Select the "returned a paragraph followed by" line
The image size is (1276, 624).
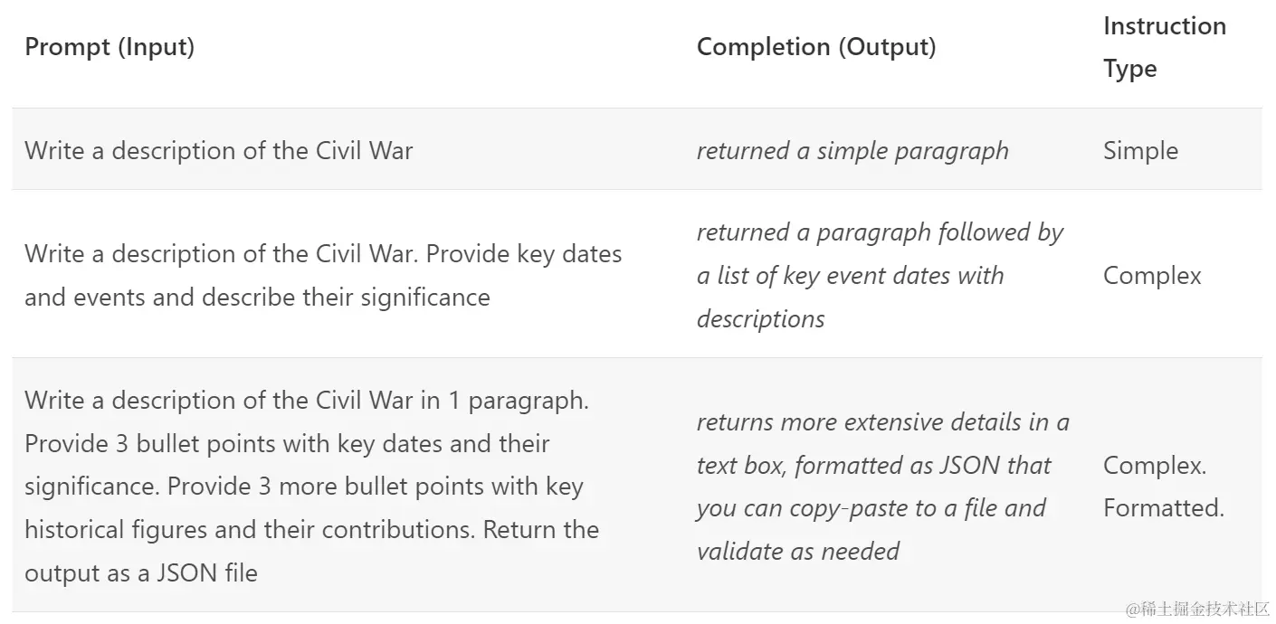coord(880,232)
